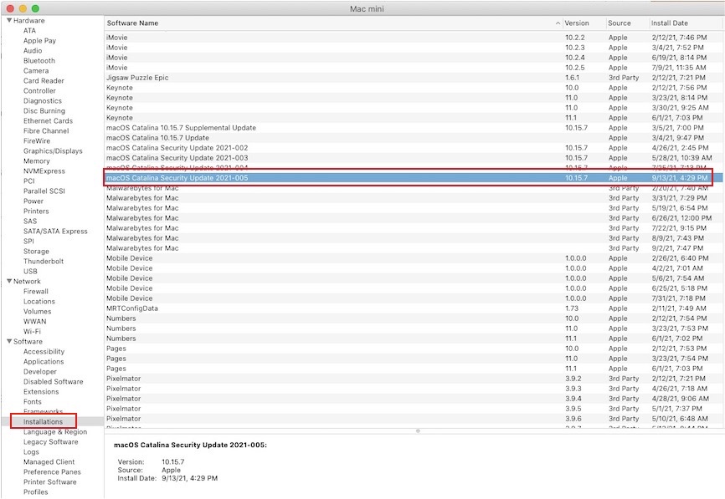
Task: Open Wi-Fi network info
Action: pos(32,332)
